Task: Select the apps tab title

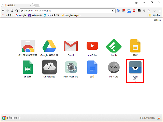Action: tap(11, 6)
